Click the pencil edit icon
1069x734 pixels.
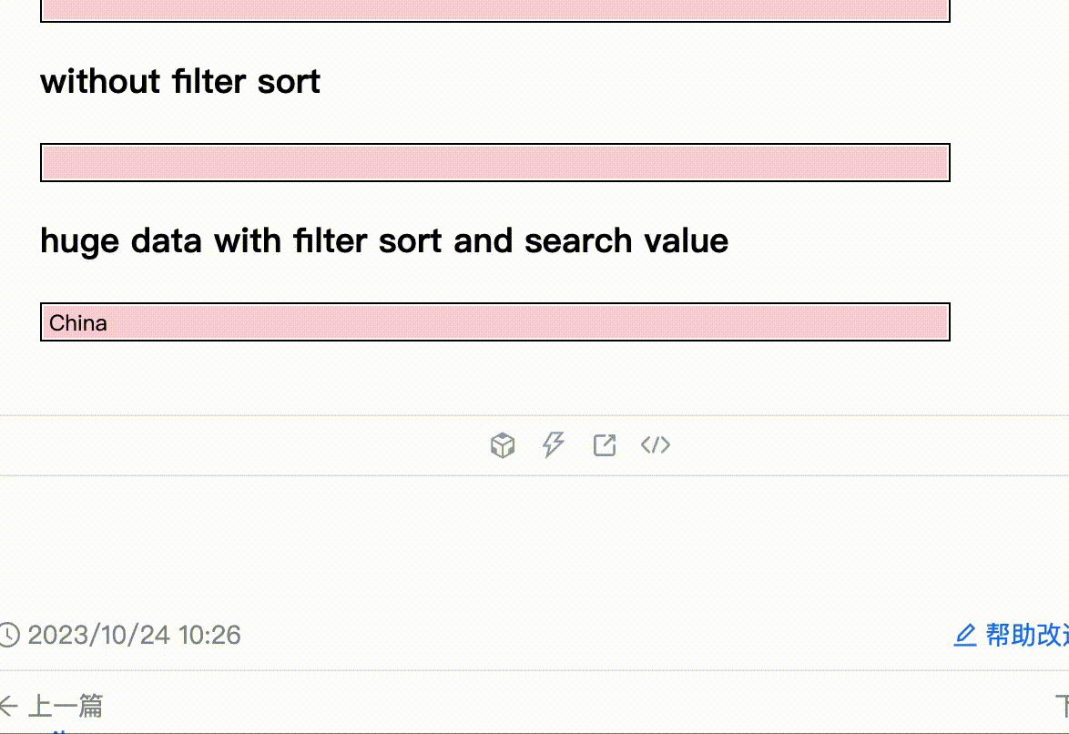point(965,635)
